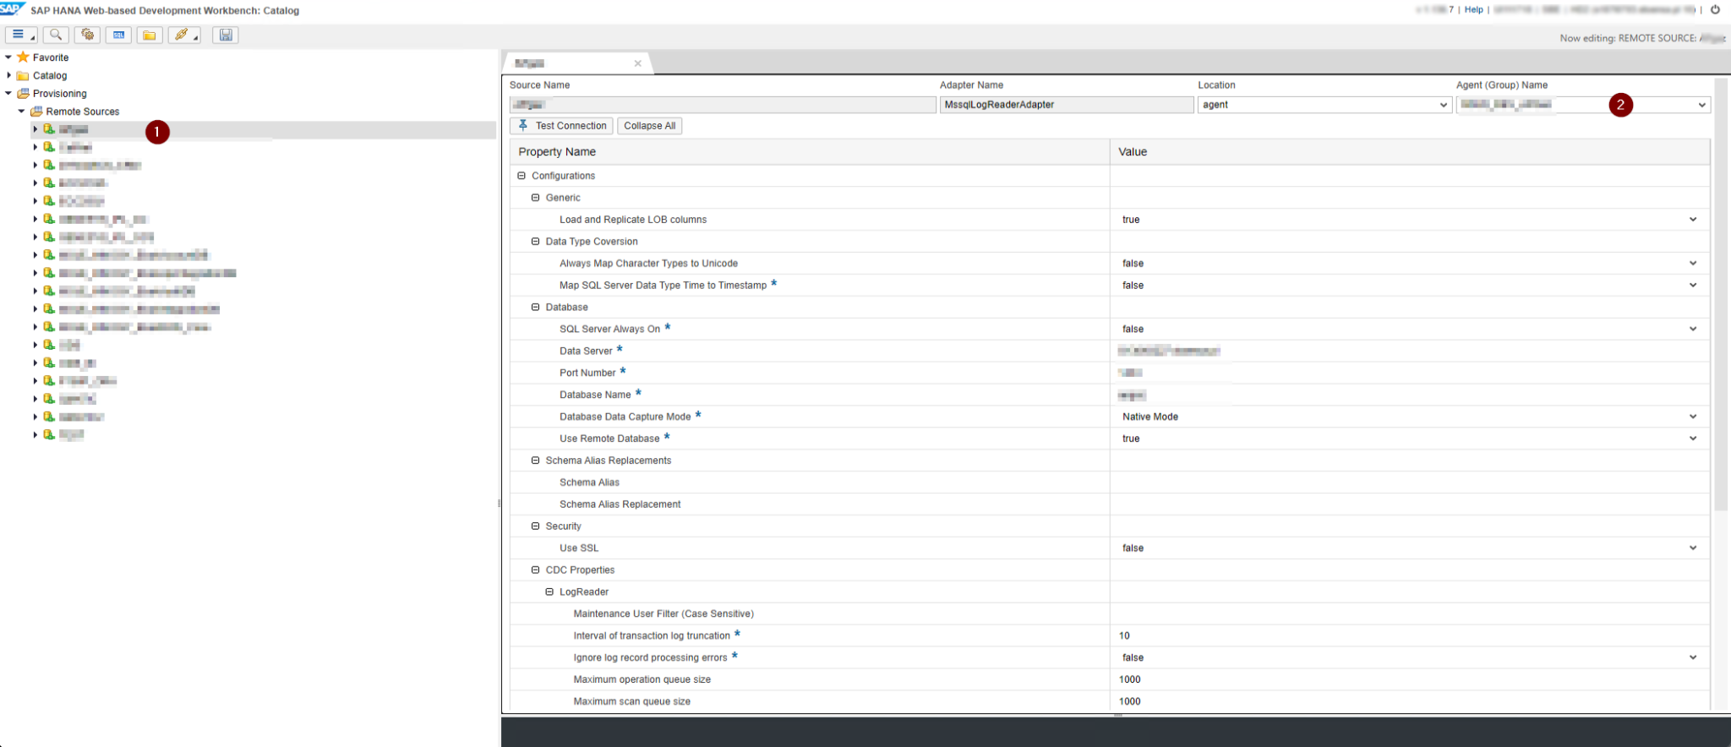
Task: Click the Adapter Name field MssqlLogReaderAdapter
Action: (1067, 105)
